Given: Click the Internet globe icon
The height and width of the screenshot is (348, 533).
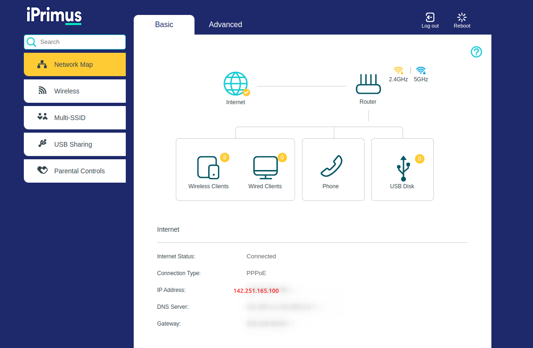Looking at the screenshot, I should (236, 84).
